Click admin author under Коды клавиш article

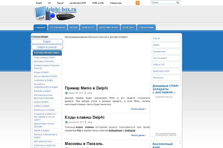pos(90,122)
